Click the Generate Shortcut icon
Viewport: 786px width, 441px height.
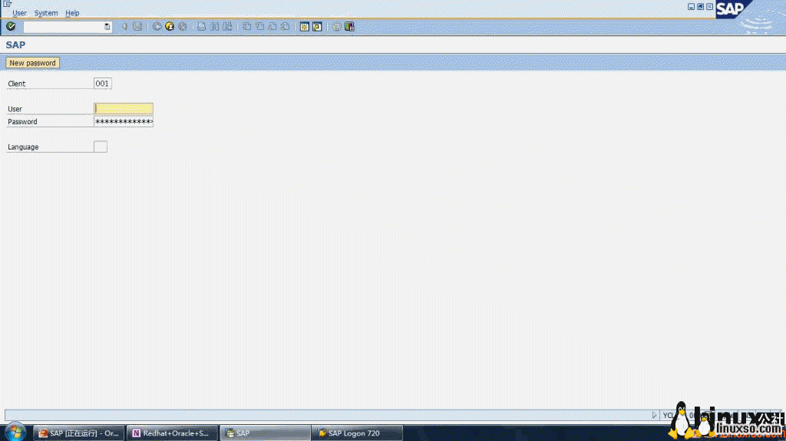click(317, 27)
